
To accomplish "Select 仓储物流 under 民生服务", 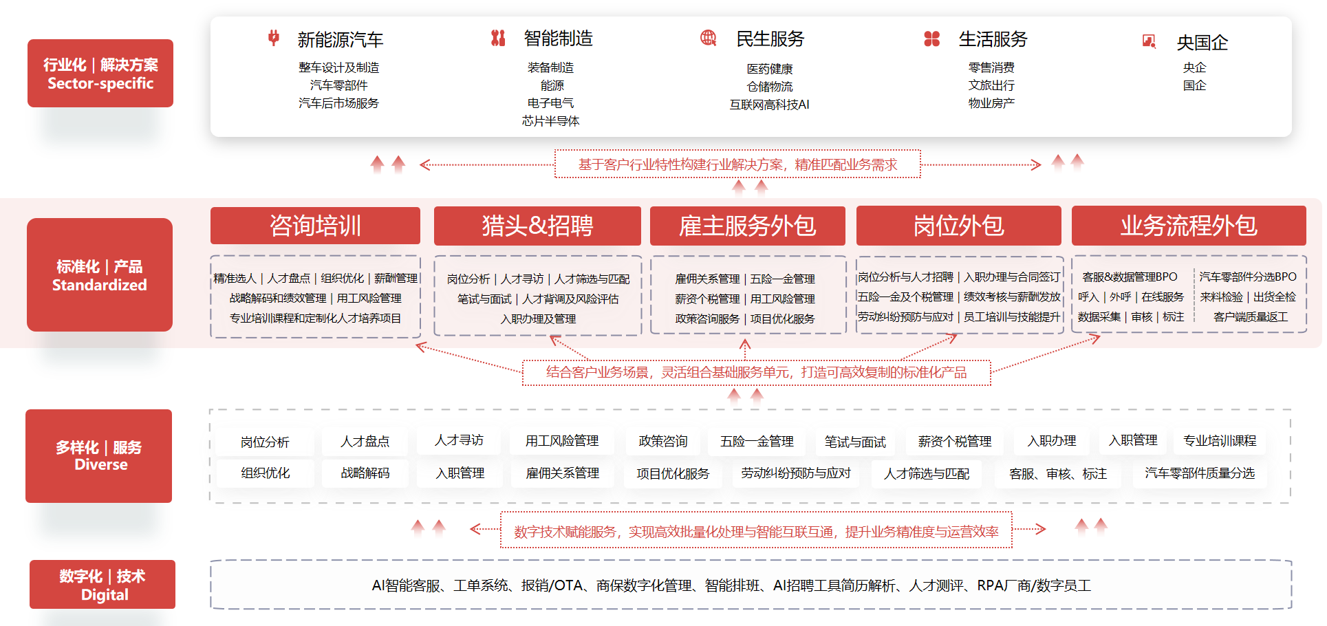I will [770, 87].
